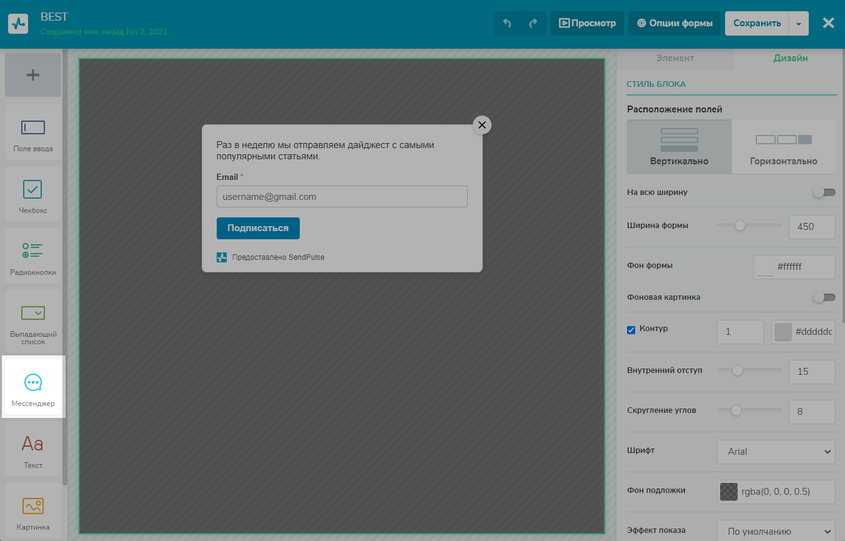Switch to the Элемент tab
The height and width of the screenshot is (541, 845).
(x=675, y=58)
